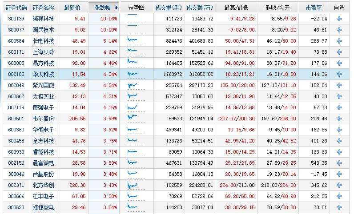Image resolution: width=354 pixels, height=214 pixels.
Task: Select turnover value 224288.01
Action: (x=201, y=185)
